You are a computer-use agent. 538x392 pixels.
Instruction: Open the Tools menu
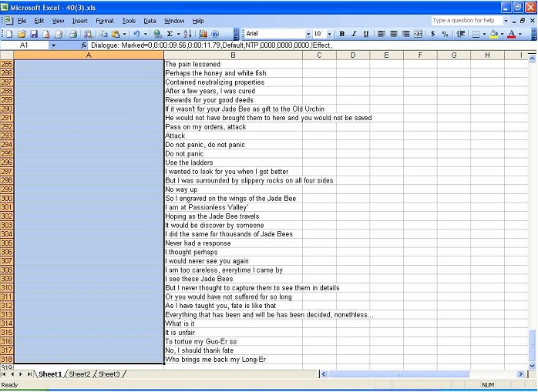pos(129,21)
